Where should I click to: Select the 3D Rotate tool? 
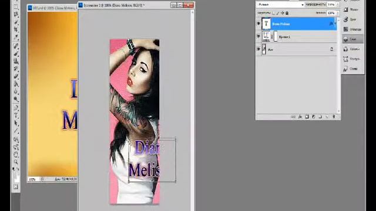click(16, 139)
